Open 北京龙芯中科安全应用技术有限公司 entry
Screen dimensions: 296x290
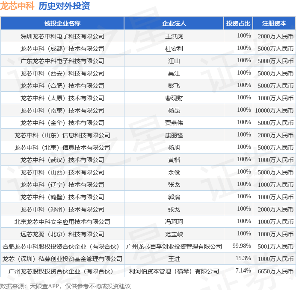coord(62,222)
